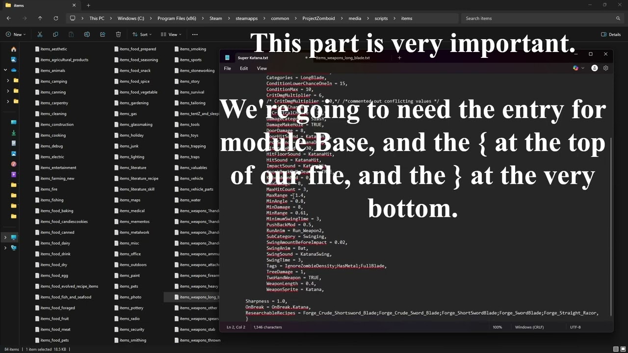Add a new Notepad tab
This screenshot has width=628, height=353.
pyautogui.click(x=399, y=58)
